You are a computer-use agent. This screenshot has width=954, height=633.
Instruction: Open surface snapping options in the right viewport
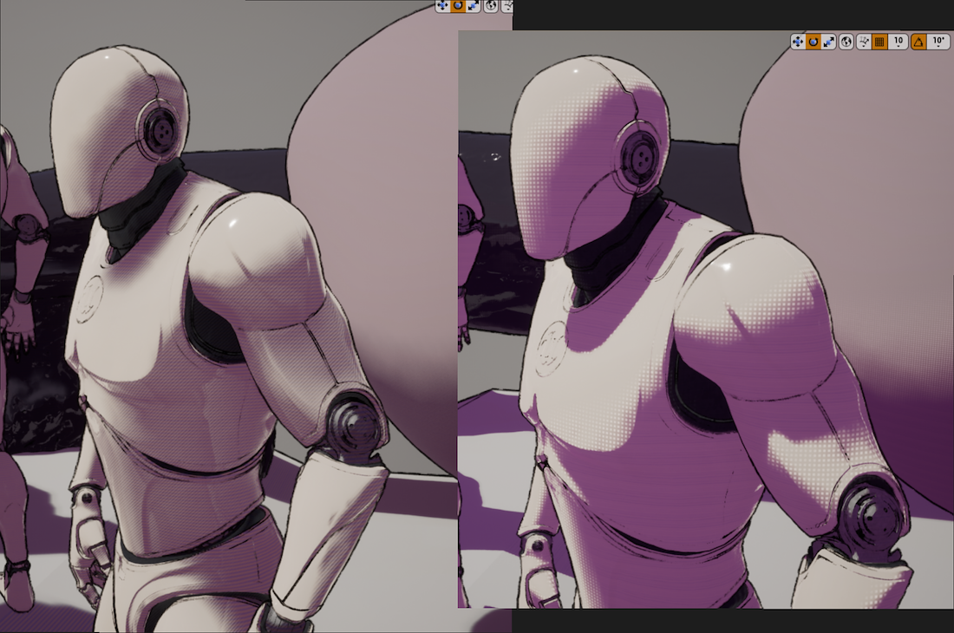tap(864, 42)
